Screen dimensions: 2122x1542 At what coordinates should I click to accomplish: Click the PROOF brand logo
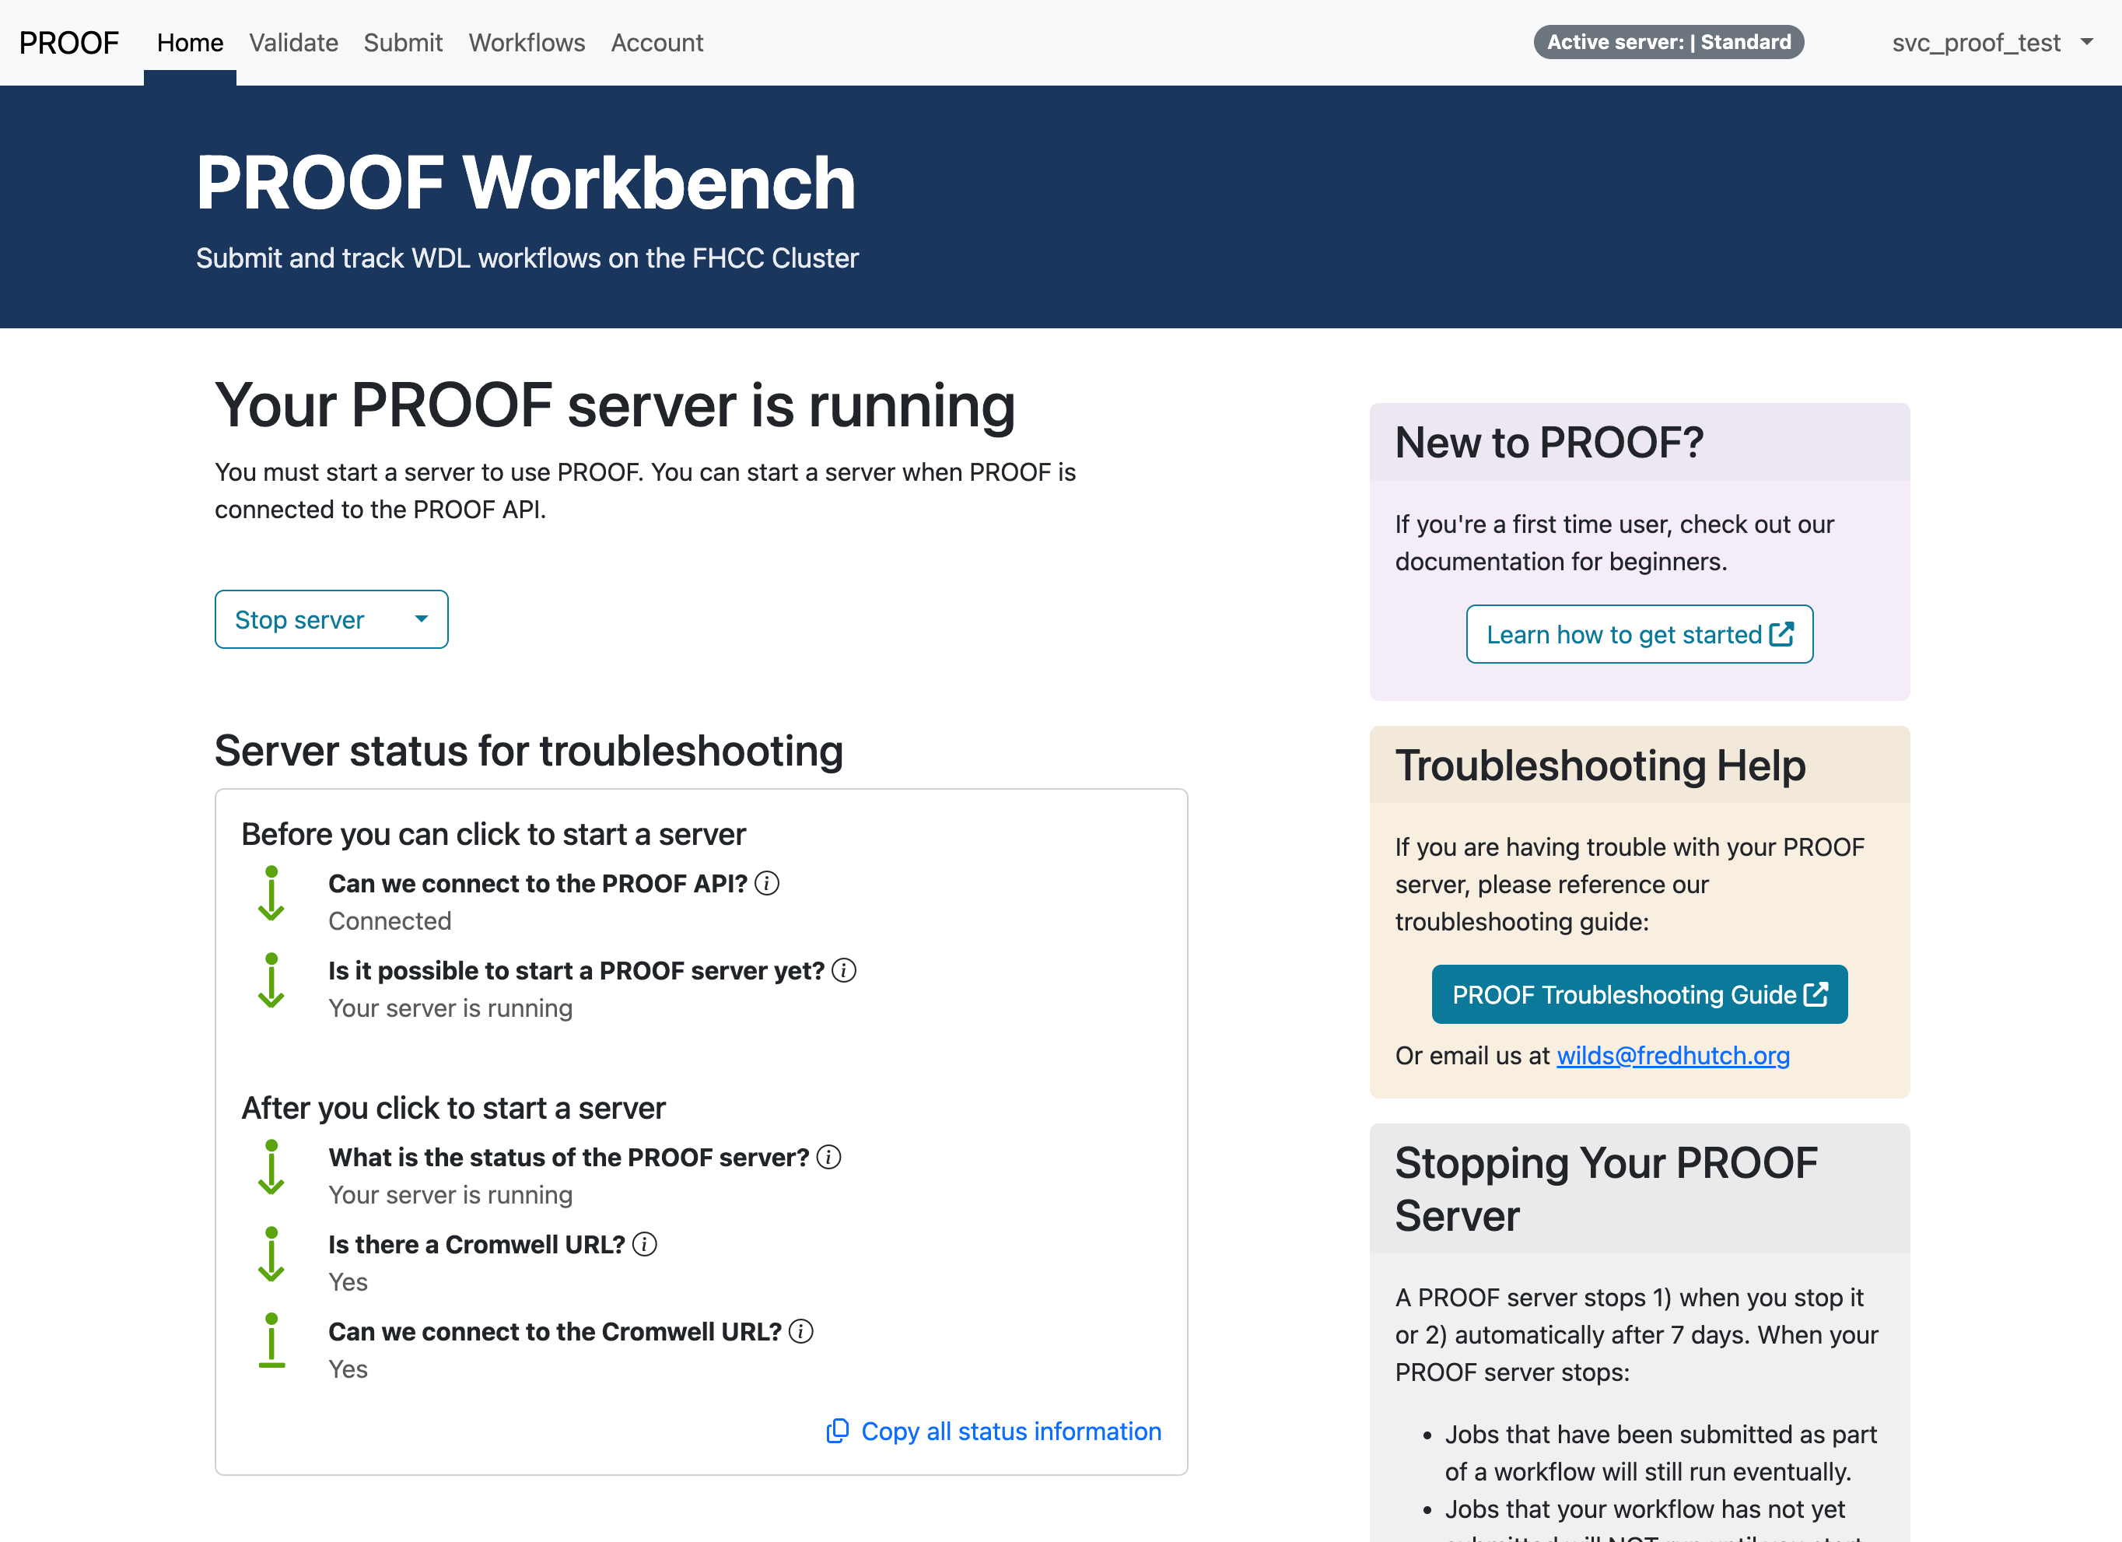pos(69,43)
